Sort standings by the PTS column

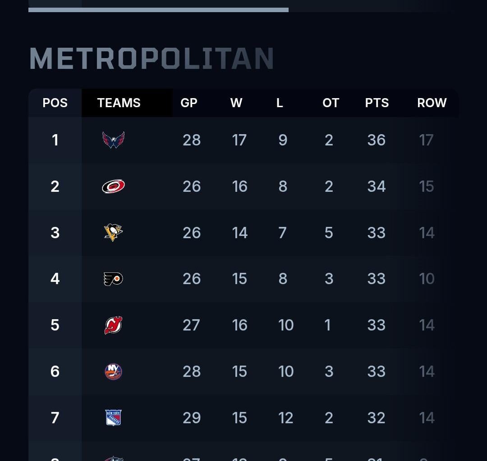[377, 103]
